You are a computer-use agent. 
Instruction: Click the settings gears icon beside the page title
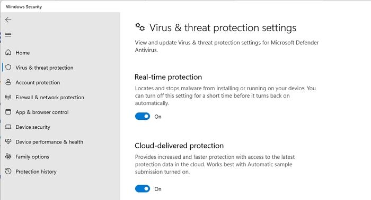point(140,27)
